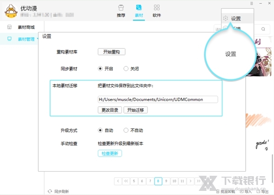The image size is (274, 195).
Task: Go to previous page with single left arrow
Action: [118, 181]
